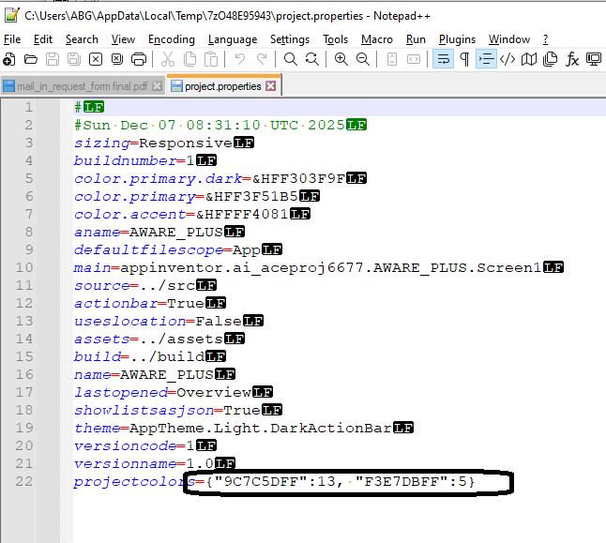Click the Open file folder icon

[x=31, y=59]
